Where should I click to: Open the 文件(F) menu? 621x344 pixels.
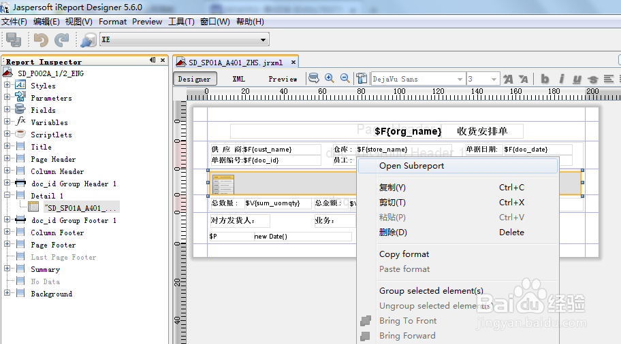(x=14, y=22)
